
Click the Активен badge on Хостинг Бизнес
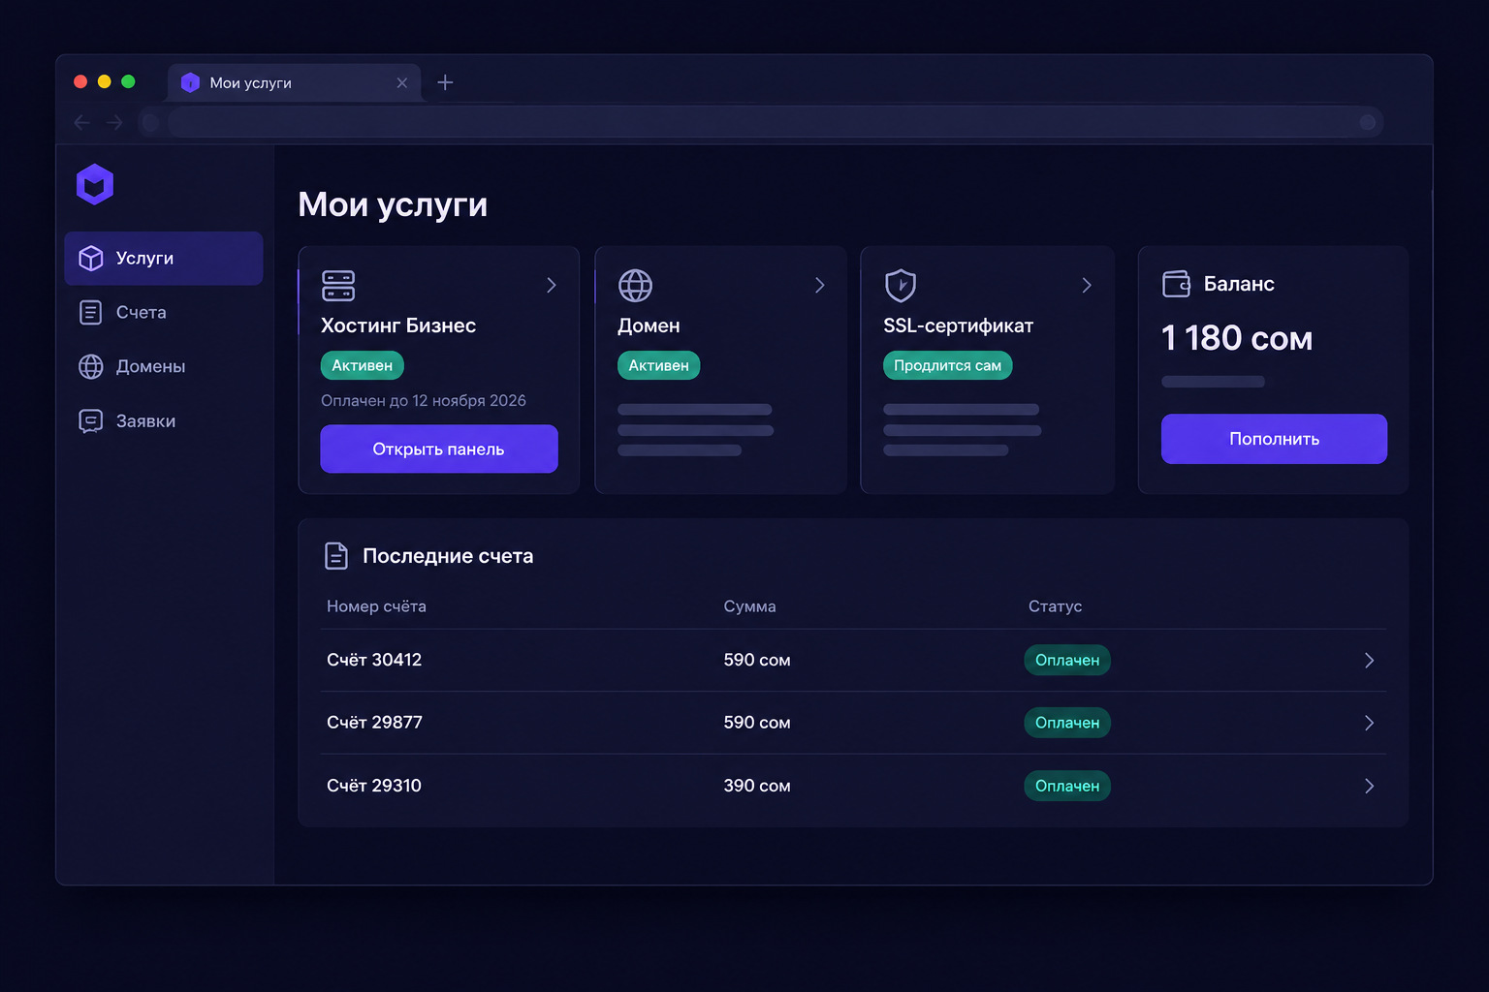tap(363, 365)
